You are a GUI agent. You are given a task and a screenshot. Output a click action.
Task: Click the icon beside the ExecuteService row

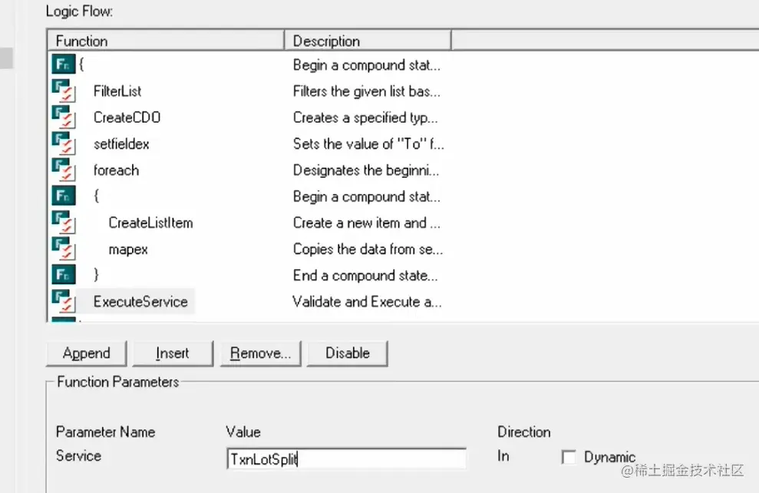coord(64,301)
